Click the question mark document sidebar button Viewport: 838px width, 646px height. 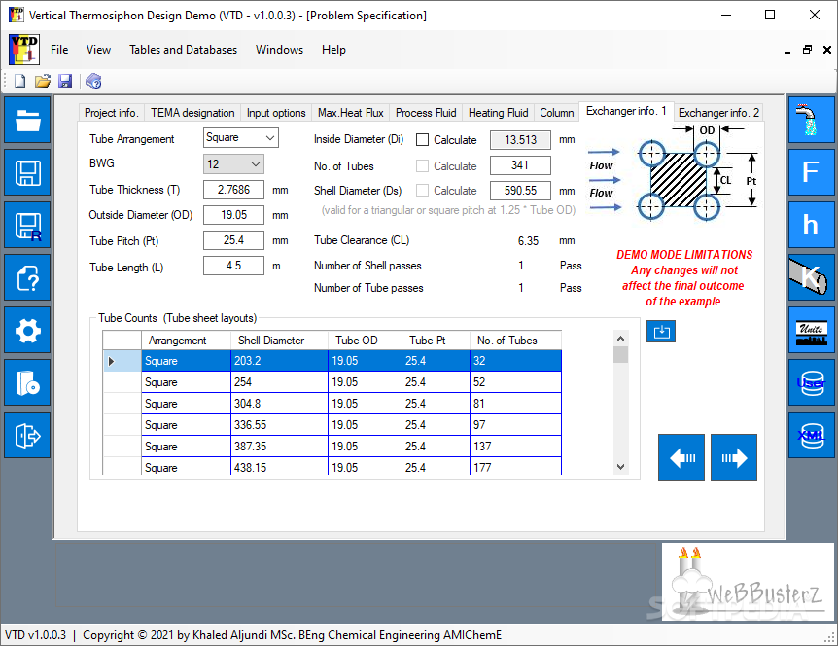click(x=27, y=277)
